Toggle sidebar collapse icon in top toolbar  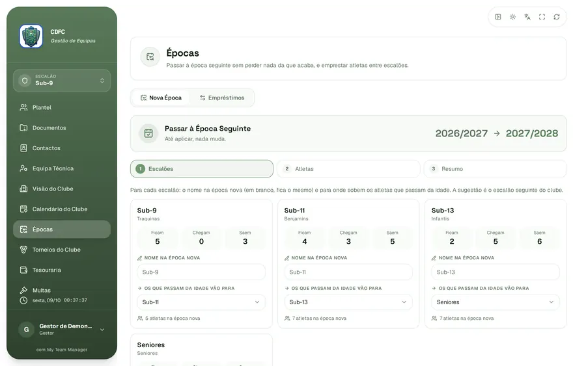coord(498,17)
